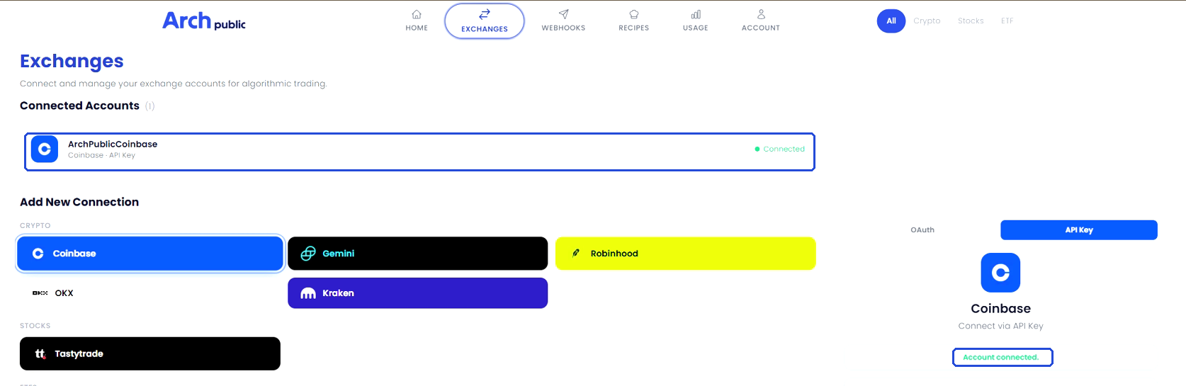Click the Connected Accounts heading
Screen dimensions: 1186x386
pos(79,106)
